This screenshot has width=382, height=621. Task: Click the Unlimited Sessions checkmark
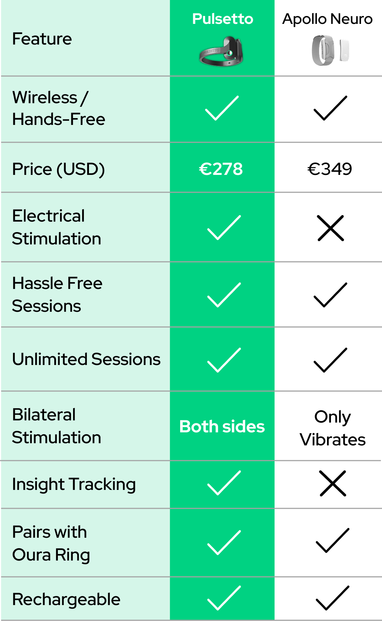[224, 360]
